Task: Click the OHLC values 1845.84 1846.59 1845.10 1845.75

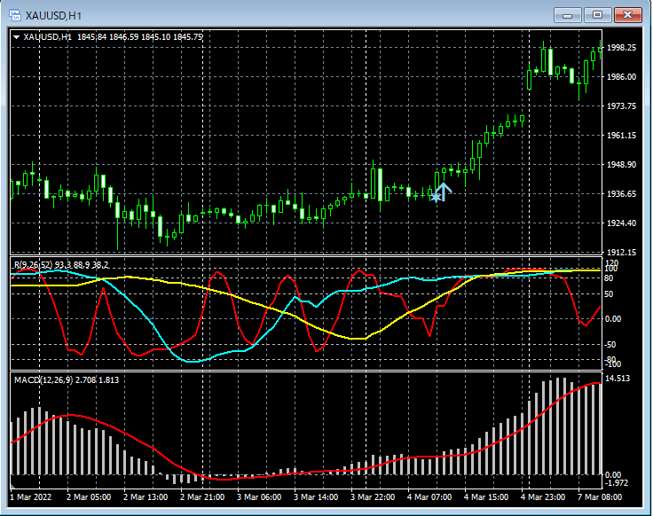Action: 140,37
